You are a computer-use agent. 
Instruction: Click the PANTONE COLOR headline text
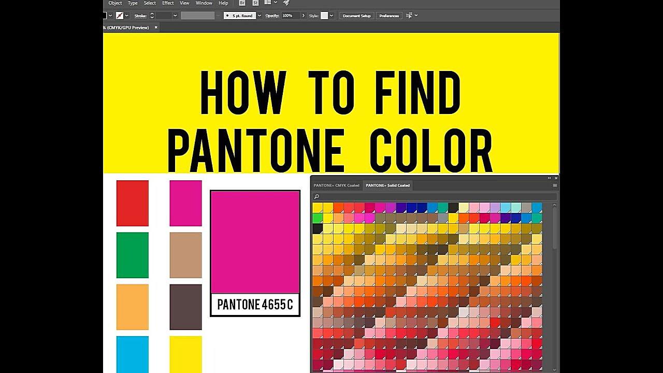330,151
